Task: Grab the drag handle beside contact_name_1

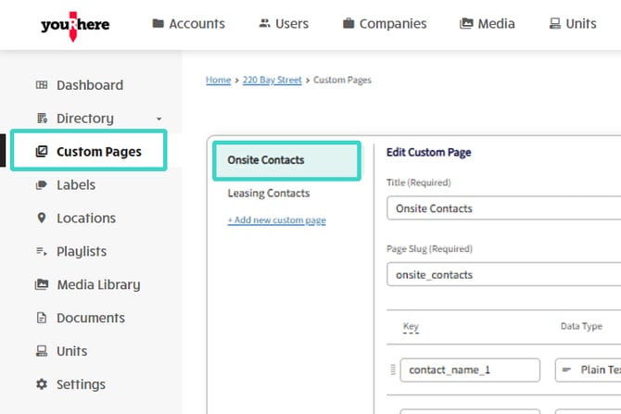Action: 390,370
